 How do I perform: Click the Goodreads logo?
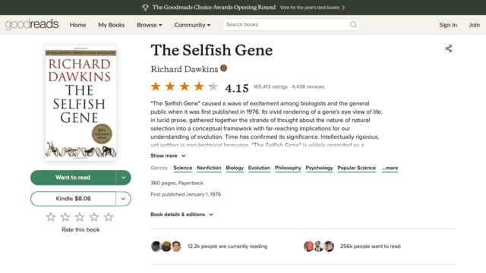point(32,24)
